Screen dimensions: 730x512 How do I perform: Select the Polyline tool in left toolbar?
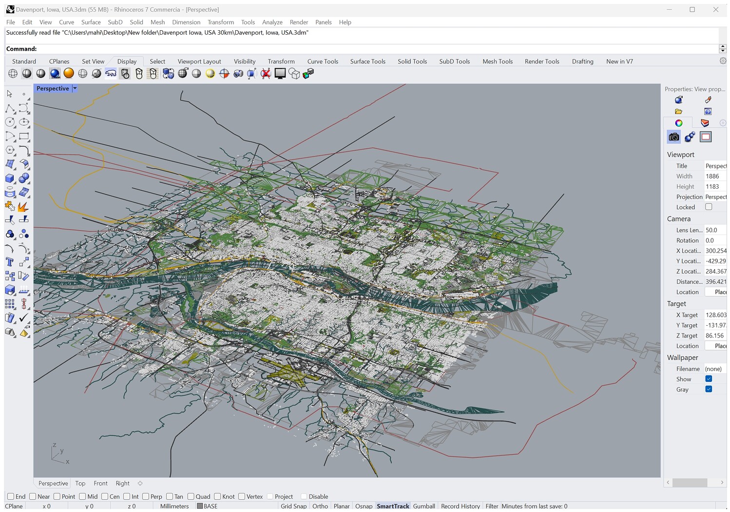(10, 108)
